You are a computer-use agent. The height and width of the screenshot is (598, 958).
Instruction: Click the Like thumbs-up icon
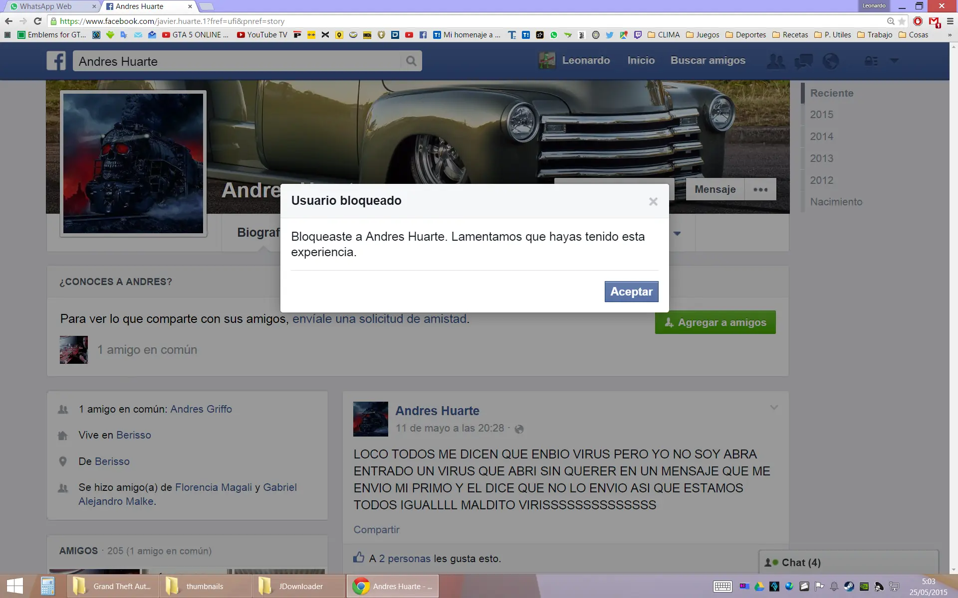tap(359, 558)
